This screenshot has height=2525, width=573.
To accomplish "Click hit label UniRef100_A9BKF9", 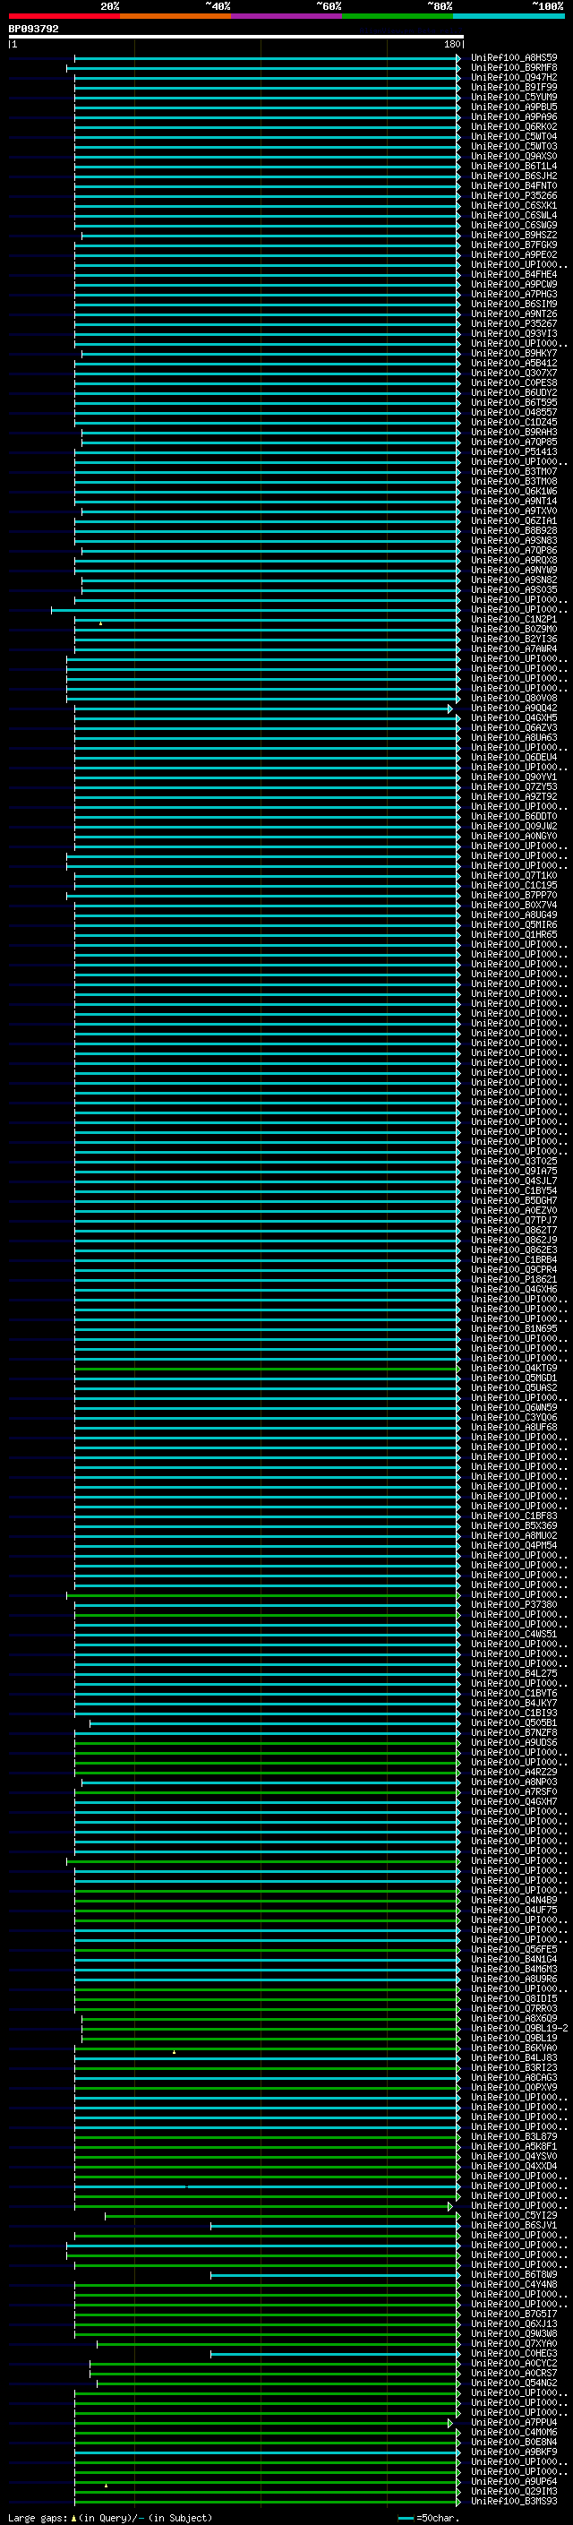I will pyautogui.click(x=513, y=2452).
